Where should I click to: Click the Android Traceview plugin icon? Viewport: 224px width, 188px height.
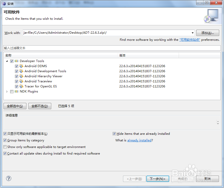pyautogui.click(x=21, y=81)
